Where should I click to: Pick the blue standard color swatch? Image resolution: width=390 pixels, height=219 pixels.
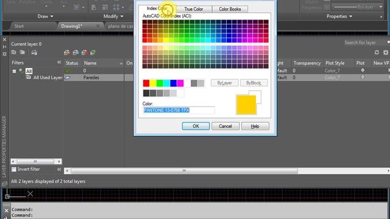click(x=173, y=83)
